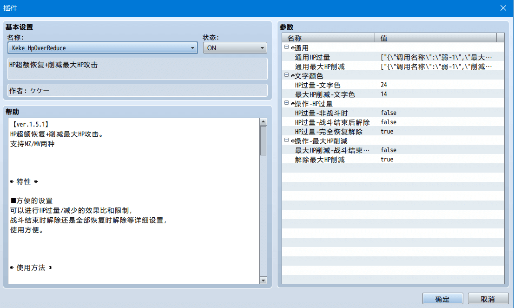514x308 pixels.
Task: Click the 值 column header
Action: (435, 38)
